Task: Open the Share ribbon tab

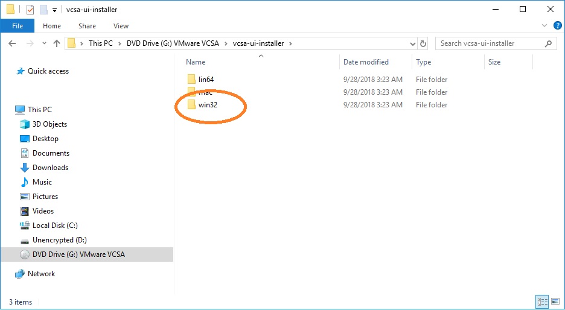Action: pos(87,26)
